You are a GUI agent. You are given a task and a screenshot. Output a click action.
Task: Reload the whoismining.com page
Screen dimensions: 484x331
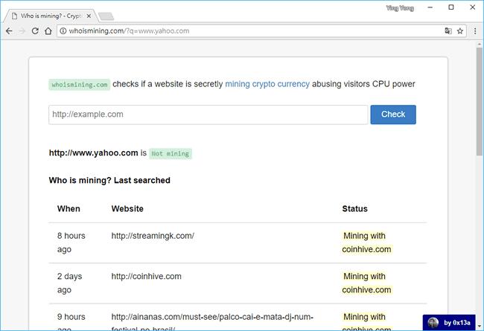click(35, 30)
